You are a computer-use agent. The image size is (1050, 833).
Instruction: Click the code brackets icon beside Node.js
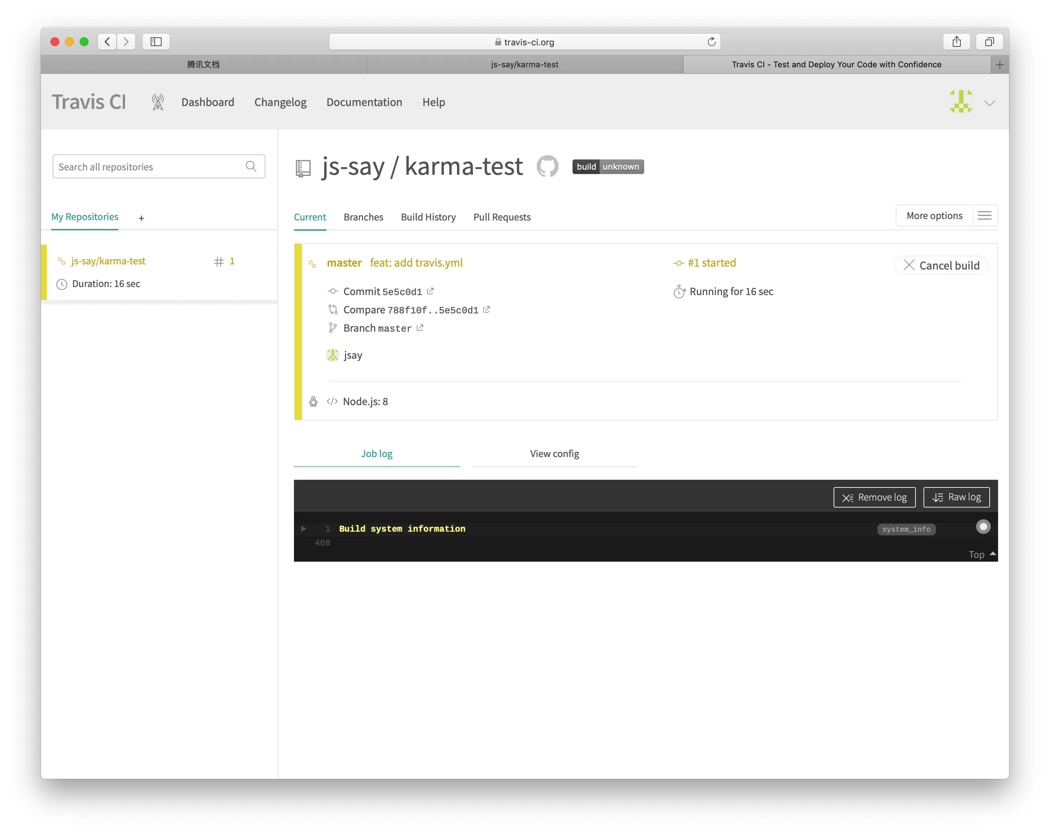click(332, 402)
